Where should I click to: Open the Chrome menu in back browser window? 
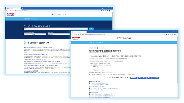pyautogui.click(x=112, y=11)
